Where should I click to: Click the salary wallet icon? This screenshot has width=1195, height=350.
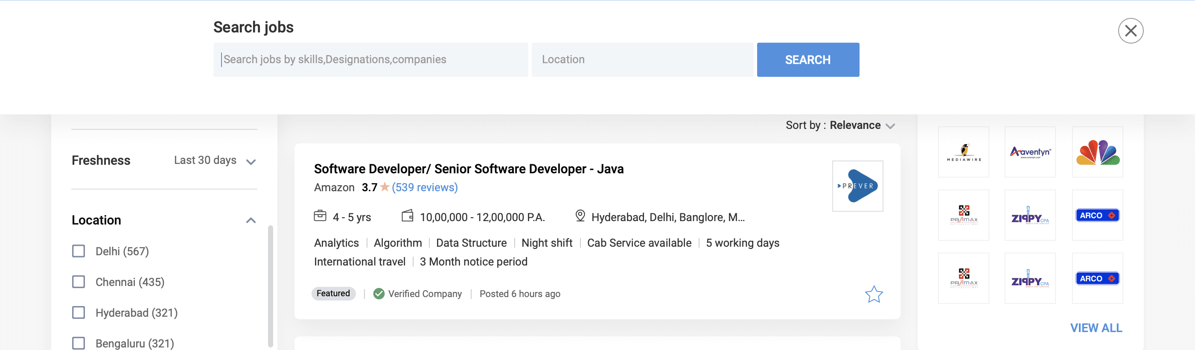[407, 216]
